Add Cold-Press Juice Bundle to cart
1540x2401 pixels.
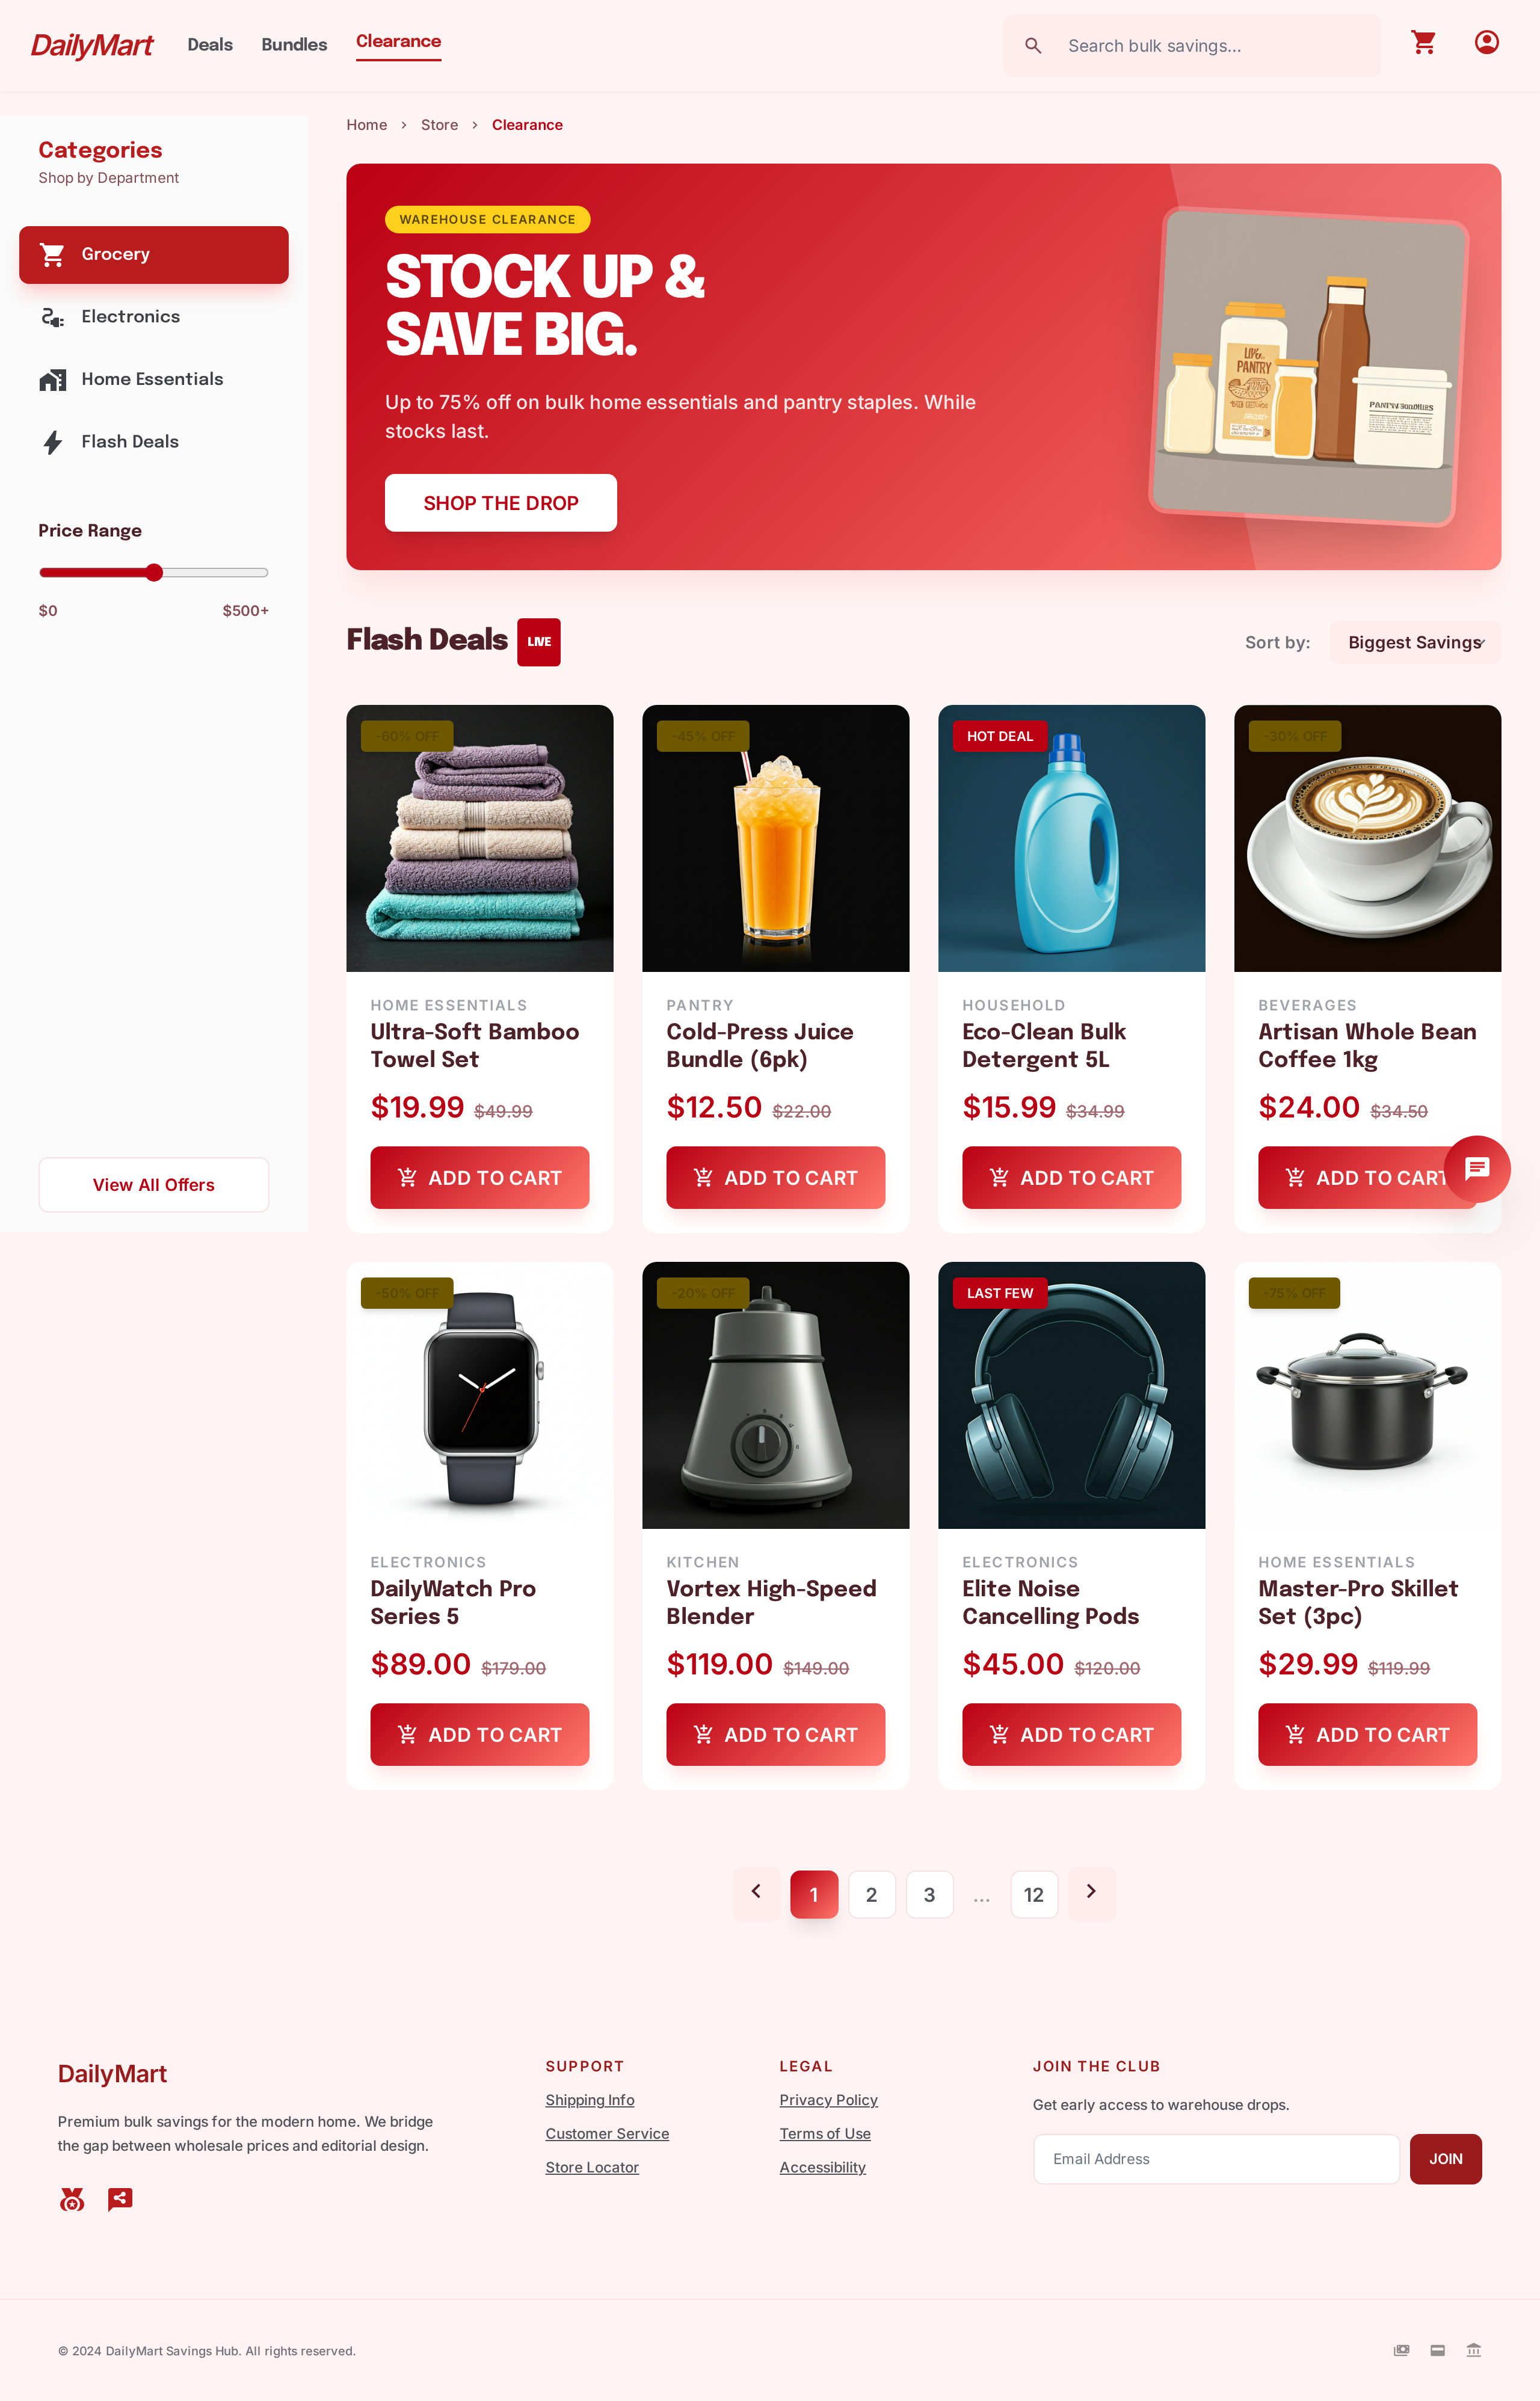click(x=775, y=1178)
